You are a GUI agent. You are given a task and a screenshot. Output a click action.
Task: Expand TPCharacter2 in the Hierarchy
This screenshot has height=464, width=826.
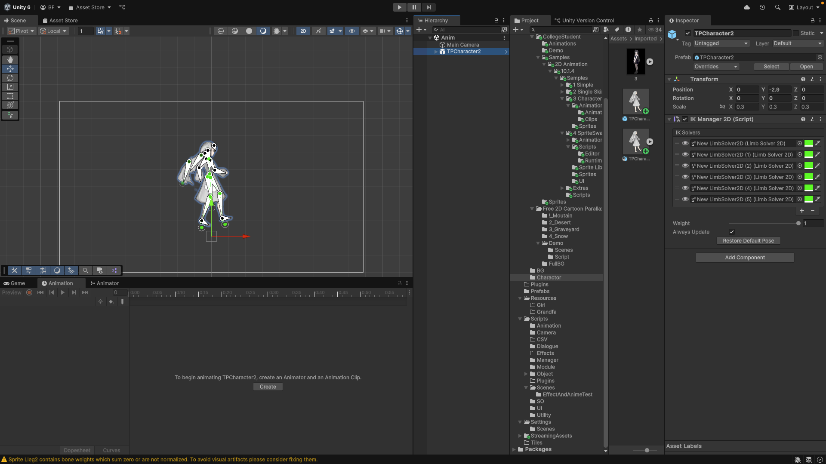(x=436, y=52)
